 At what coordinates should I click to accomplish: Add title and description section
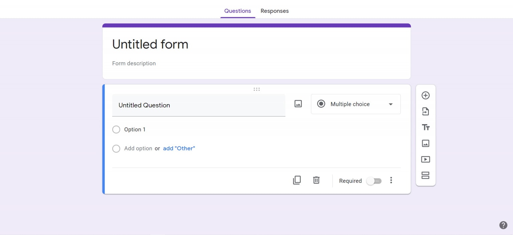(x=425, y=127)
